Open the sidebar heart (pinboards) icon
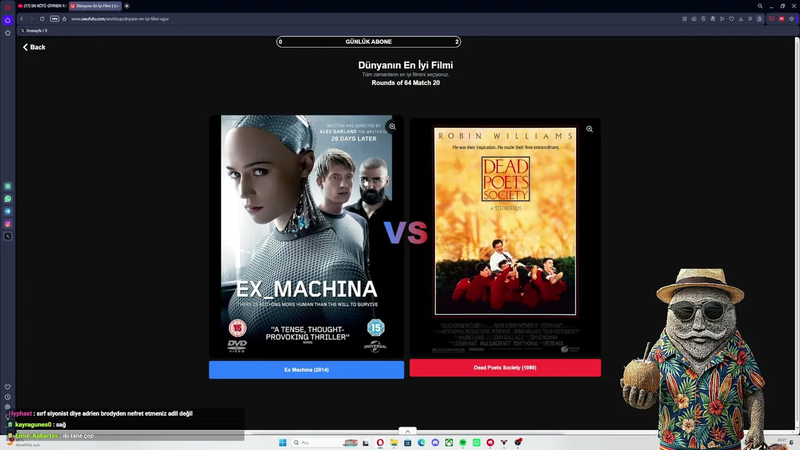The width and height of the screenshot is (800, 450). tap(7, 387)
